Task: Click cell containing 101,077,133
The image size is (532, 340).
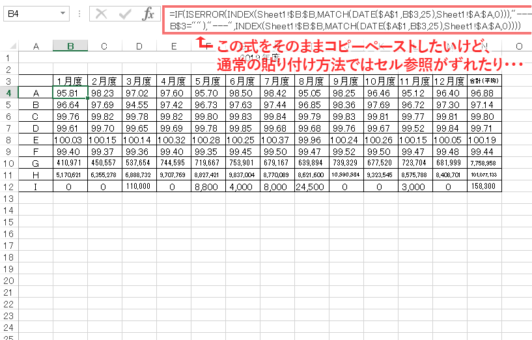Action: coord(484,175)
